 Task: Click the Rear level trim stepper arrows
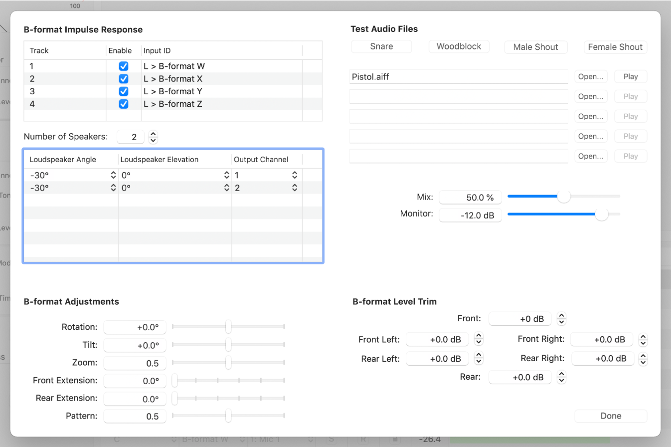point(561,377)
